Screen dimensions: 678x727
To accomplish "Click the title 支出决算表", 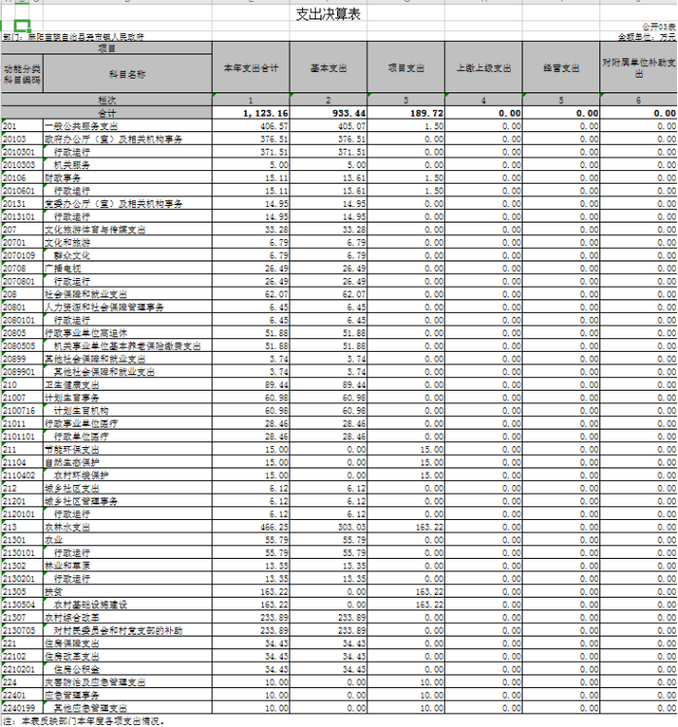I will coord(327,14).
